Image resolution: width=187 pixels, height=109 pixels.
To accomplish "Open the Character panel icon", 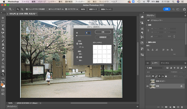I will [x=142, y=29].
